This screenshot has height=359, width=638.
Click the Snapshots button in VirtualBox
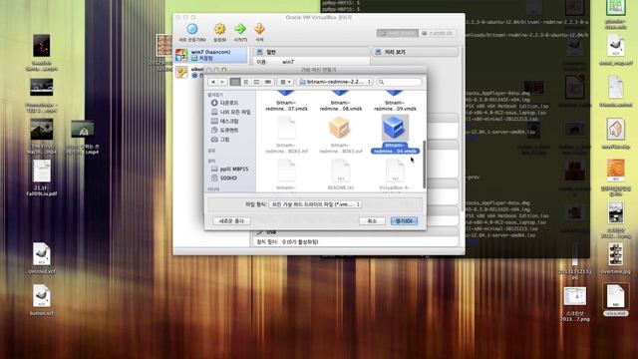(438, 33)
